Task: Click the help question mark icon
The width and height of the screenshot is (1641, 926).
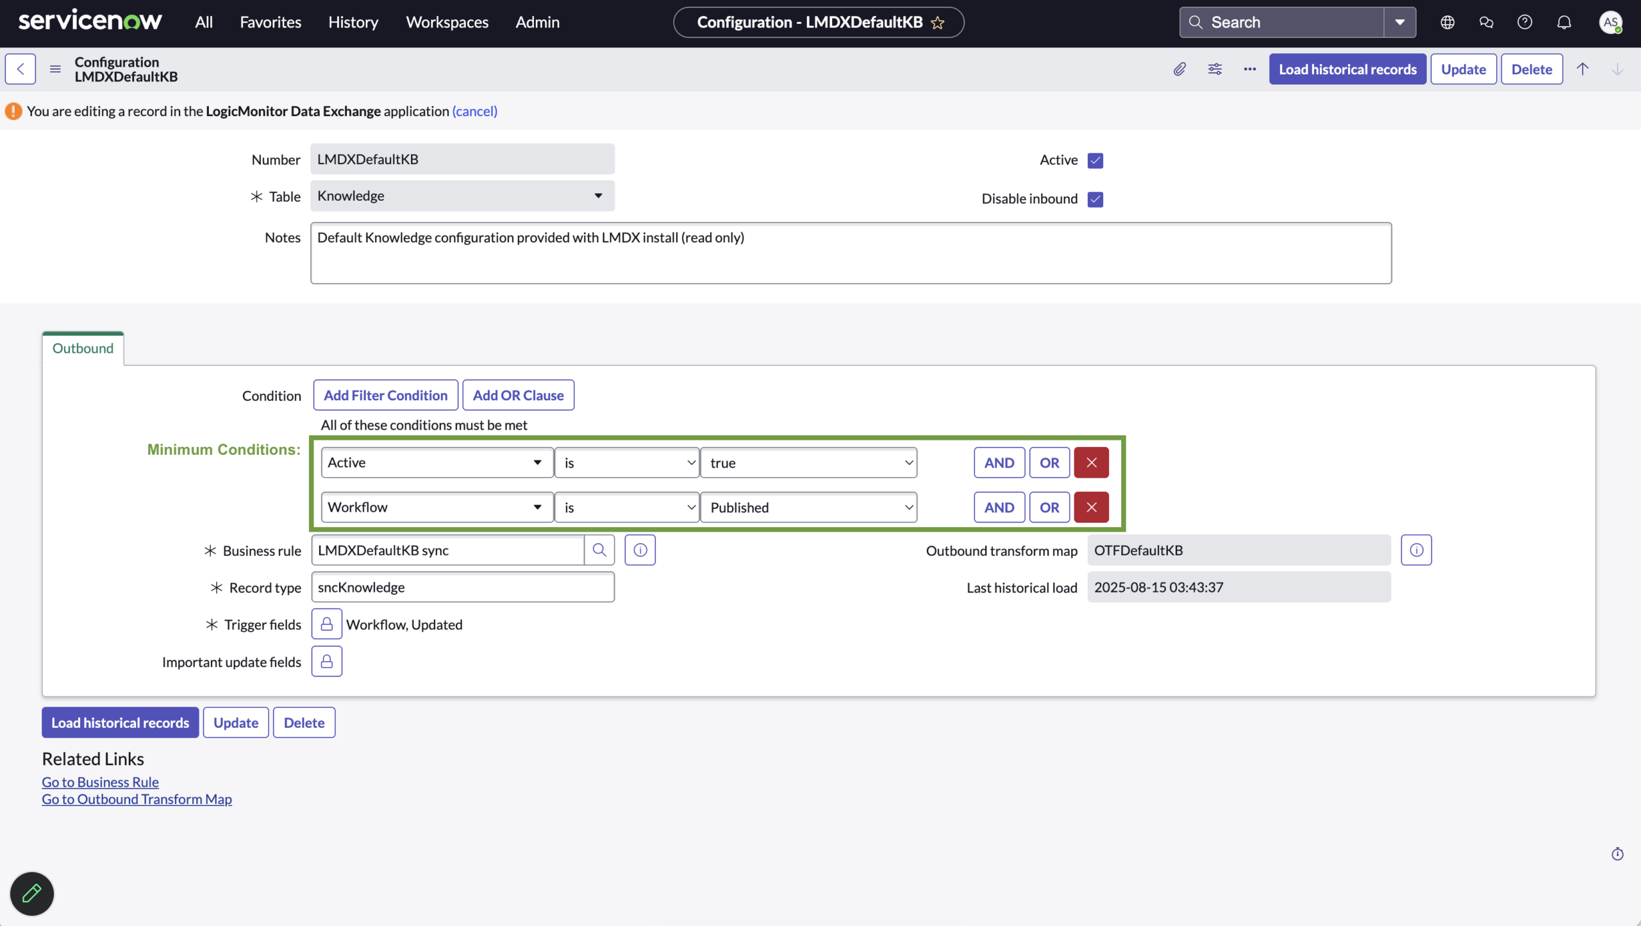Action: click(x=1525, y=22)
